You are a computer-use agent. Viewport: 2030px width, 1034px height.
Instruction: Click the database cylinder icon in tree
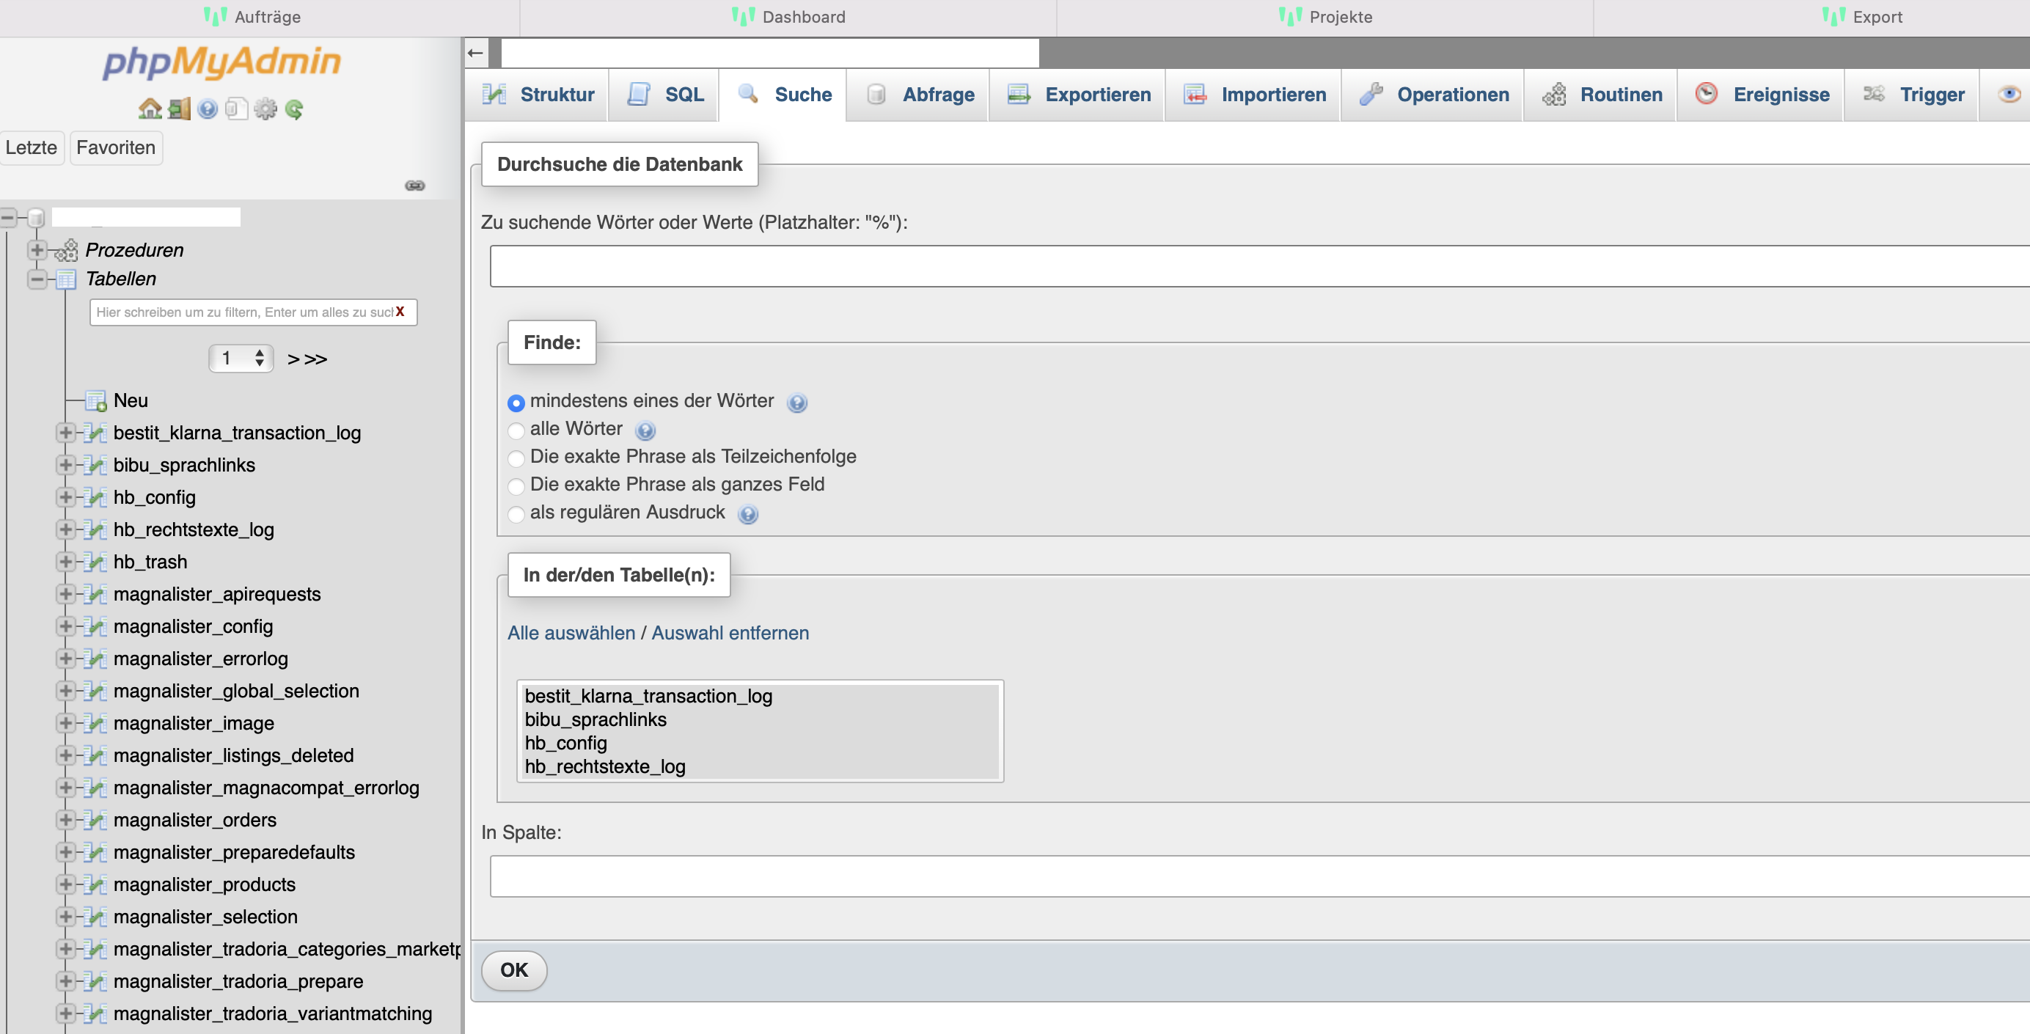pyautogui.click(x=36, y=217)
